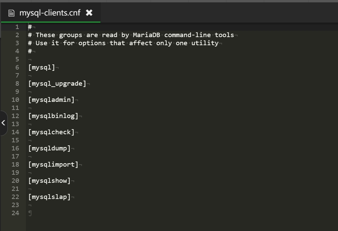Screen dimensions: 338x231
Task: Click the word MariaDB in the comment
Action: (x=146, y=35)
